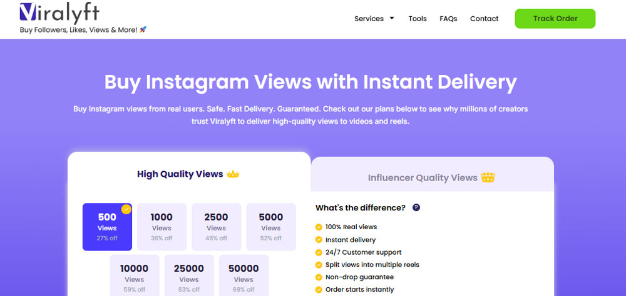The width and height of the screenshot is (626, 296).
Task: Select the 2500 Views package
Action: (217, 227)
